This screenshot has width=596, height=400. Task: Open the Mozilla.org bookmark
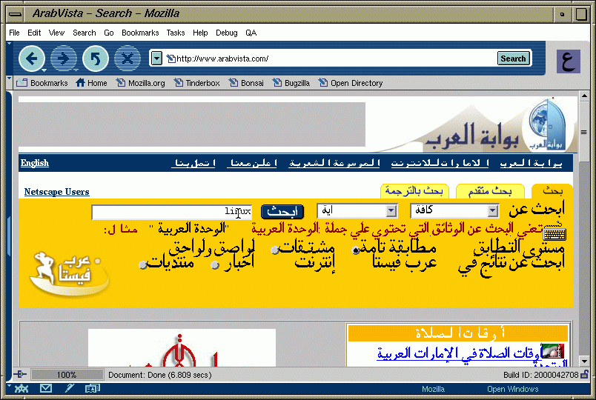(x=141, y=83)
